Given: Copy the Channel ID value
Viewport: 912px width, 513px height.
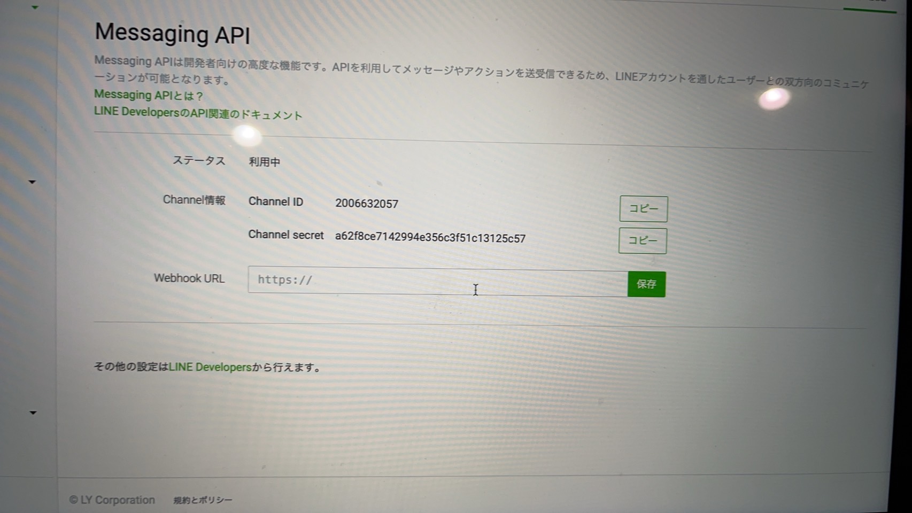Looking at the screenshot, I should coord(643,208).
